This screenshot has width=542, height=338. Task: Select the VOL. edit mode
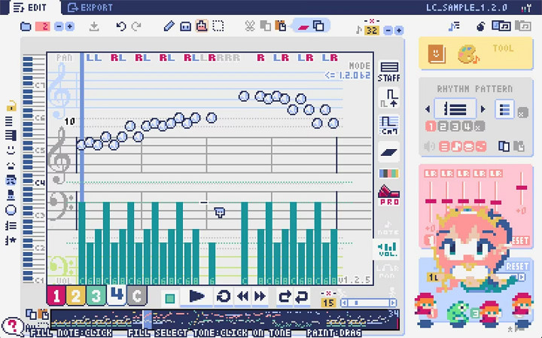(x=388, y=249)
